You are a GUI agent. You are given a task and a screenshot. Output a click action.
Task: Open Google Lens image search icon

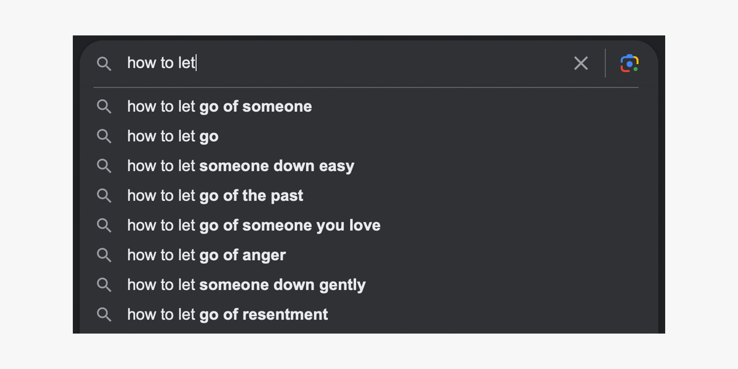(629, 63)
